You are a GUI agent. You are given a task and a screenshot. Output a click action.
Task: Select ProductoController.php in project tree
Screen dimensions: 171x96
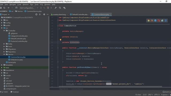tap(19, 41)
